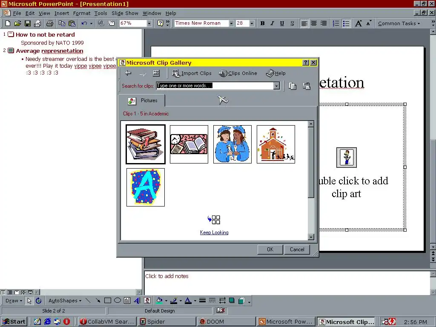
Task: Toggle Align Left
Action: [x=304, y=23]
